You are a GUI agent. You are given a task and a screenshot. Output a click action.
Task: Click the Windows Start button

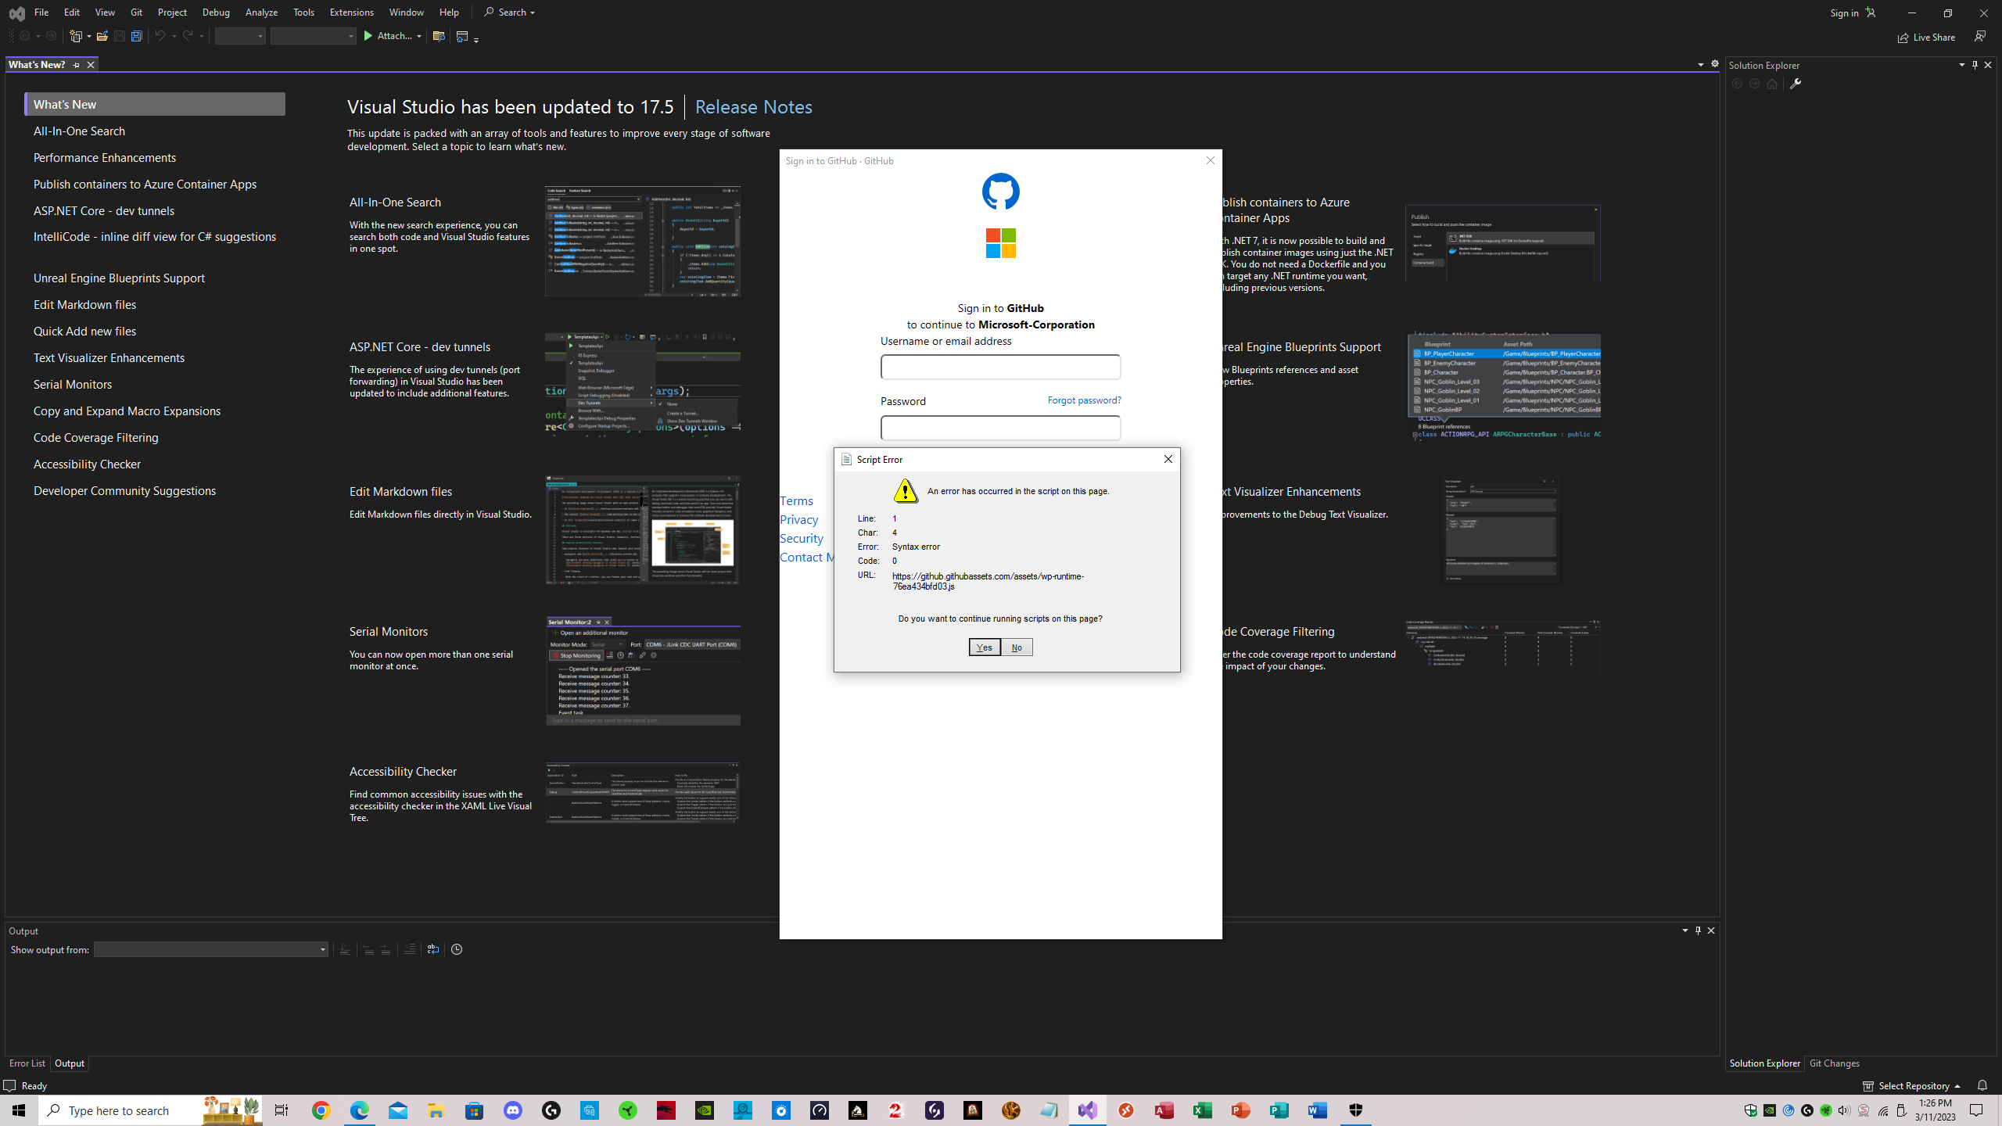tap(19, 1110)
